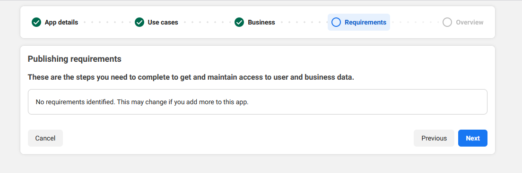The width and height of the screenshot is (522, 173).
Task: Click the 'No requirements identified' message
Action: (x=142, y=102)
